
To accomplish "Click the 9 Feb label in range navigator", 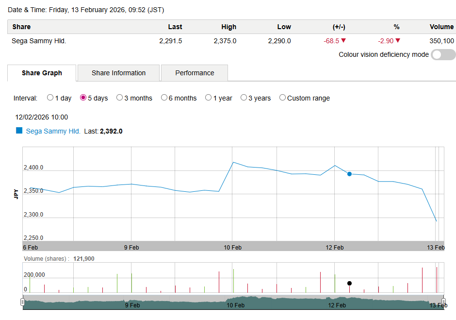I will [132, 305].
